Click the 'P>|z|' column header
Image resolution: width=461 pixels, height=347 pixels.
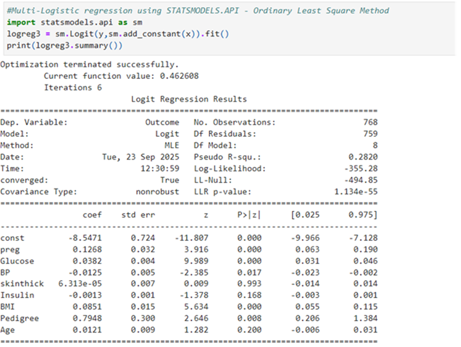250,215
